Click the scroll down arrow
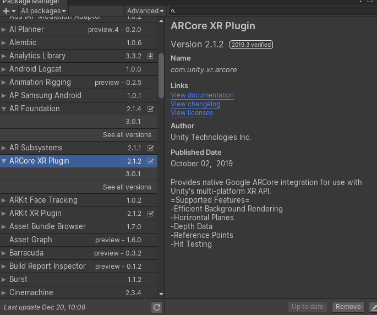The height and width of the screenshot is (315, 377). point(161,294)
